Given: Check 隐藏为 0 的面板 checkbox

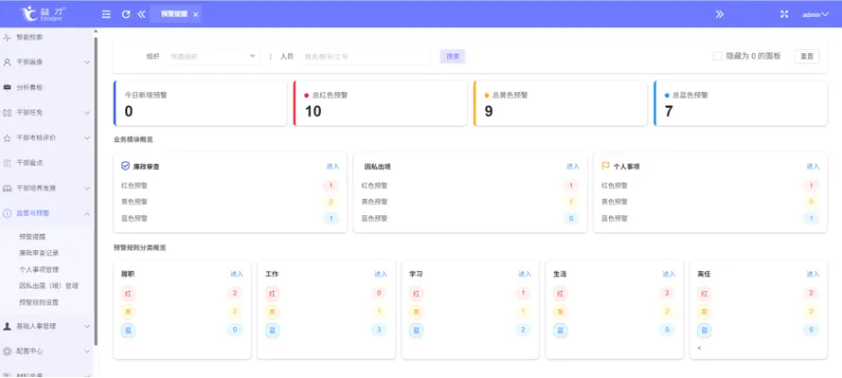Looking at the screenshot, I should click(717, 56).
